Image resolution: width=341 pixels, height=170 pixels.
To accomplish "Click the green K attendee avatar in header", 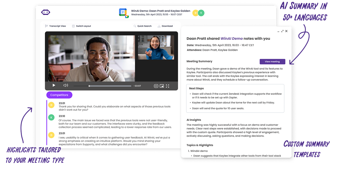I will coord(201,13).
